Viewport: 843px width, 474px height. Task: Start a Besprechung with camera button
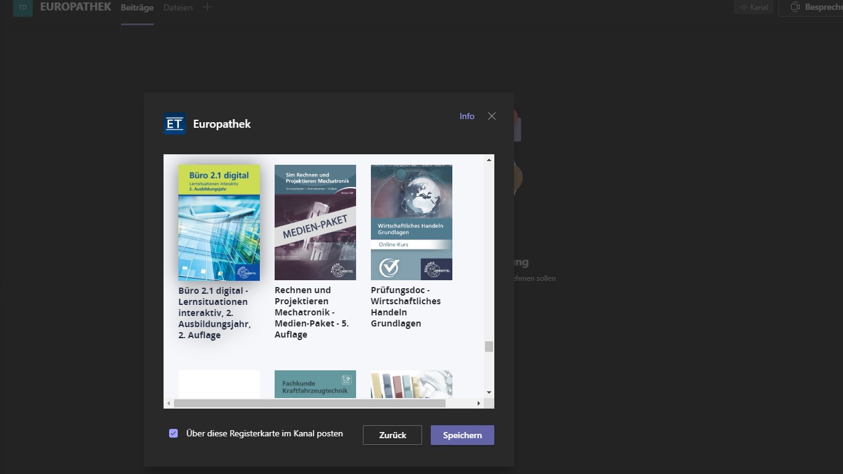(x=811, y=7)
